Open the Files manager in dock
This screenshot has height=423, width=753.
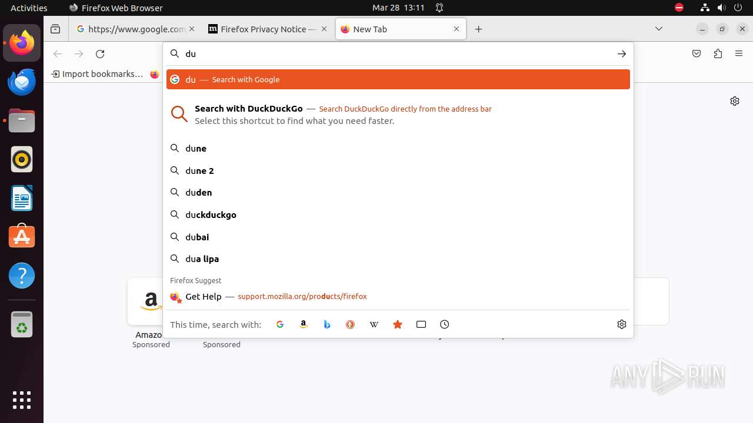click(x=22, y=120)
